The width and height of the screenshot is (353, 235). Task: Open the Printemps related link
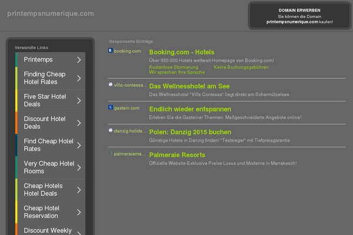[50, 59]
